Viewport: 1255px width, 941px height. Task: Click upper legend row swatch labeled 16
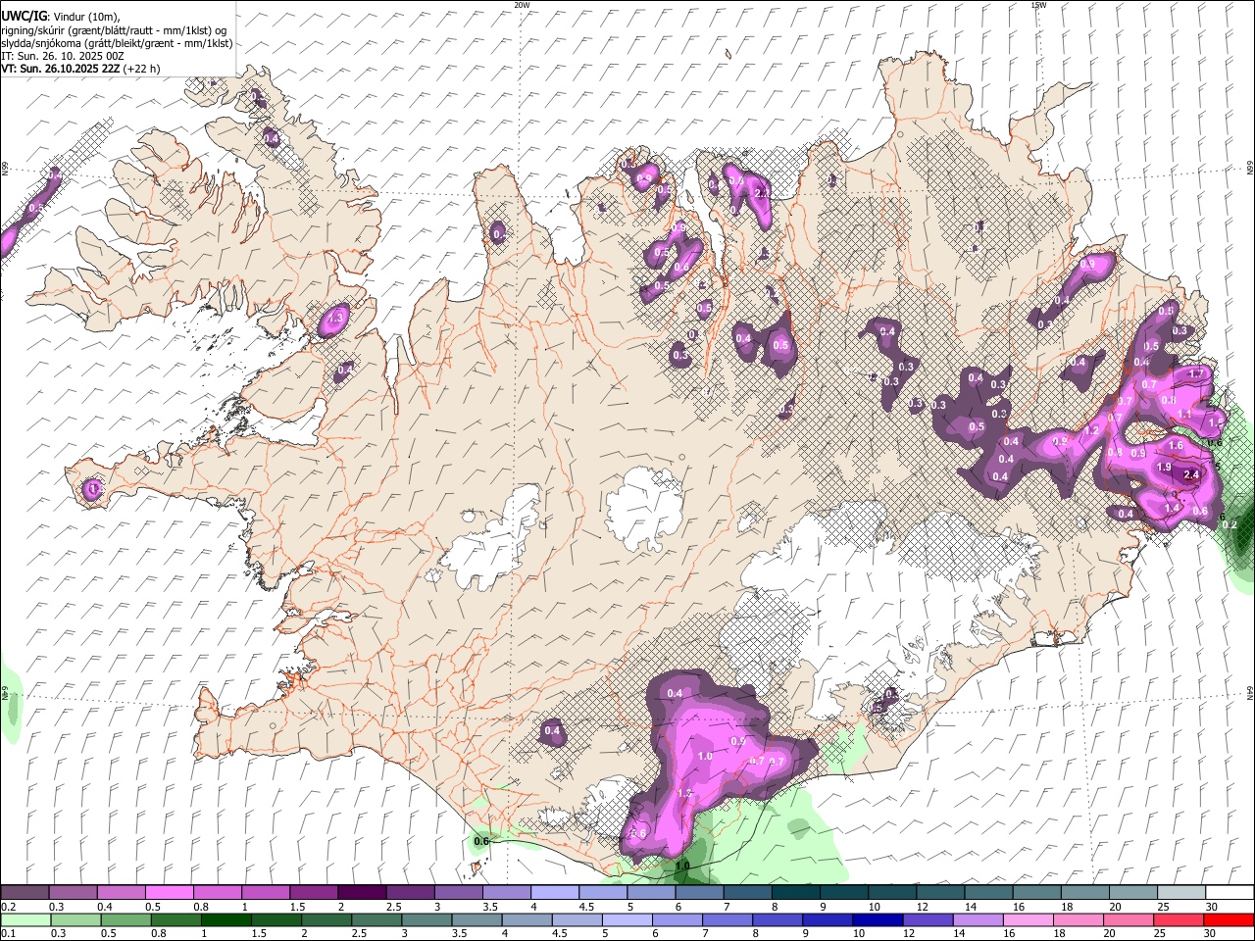pos(1036,893)
